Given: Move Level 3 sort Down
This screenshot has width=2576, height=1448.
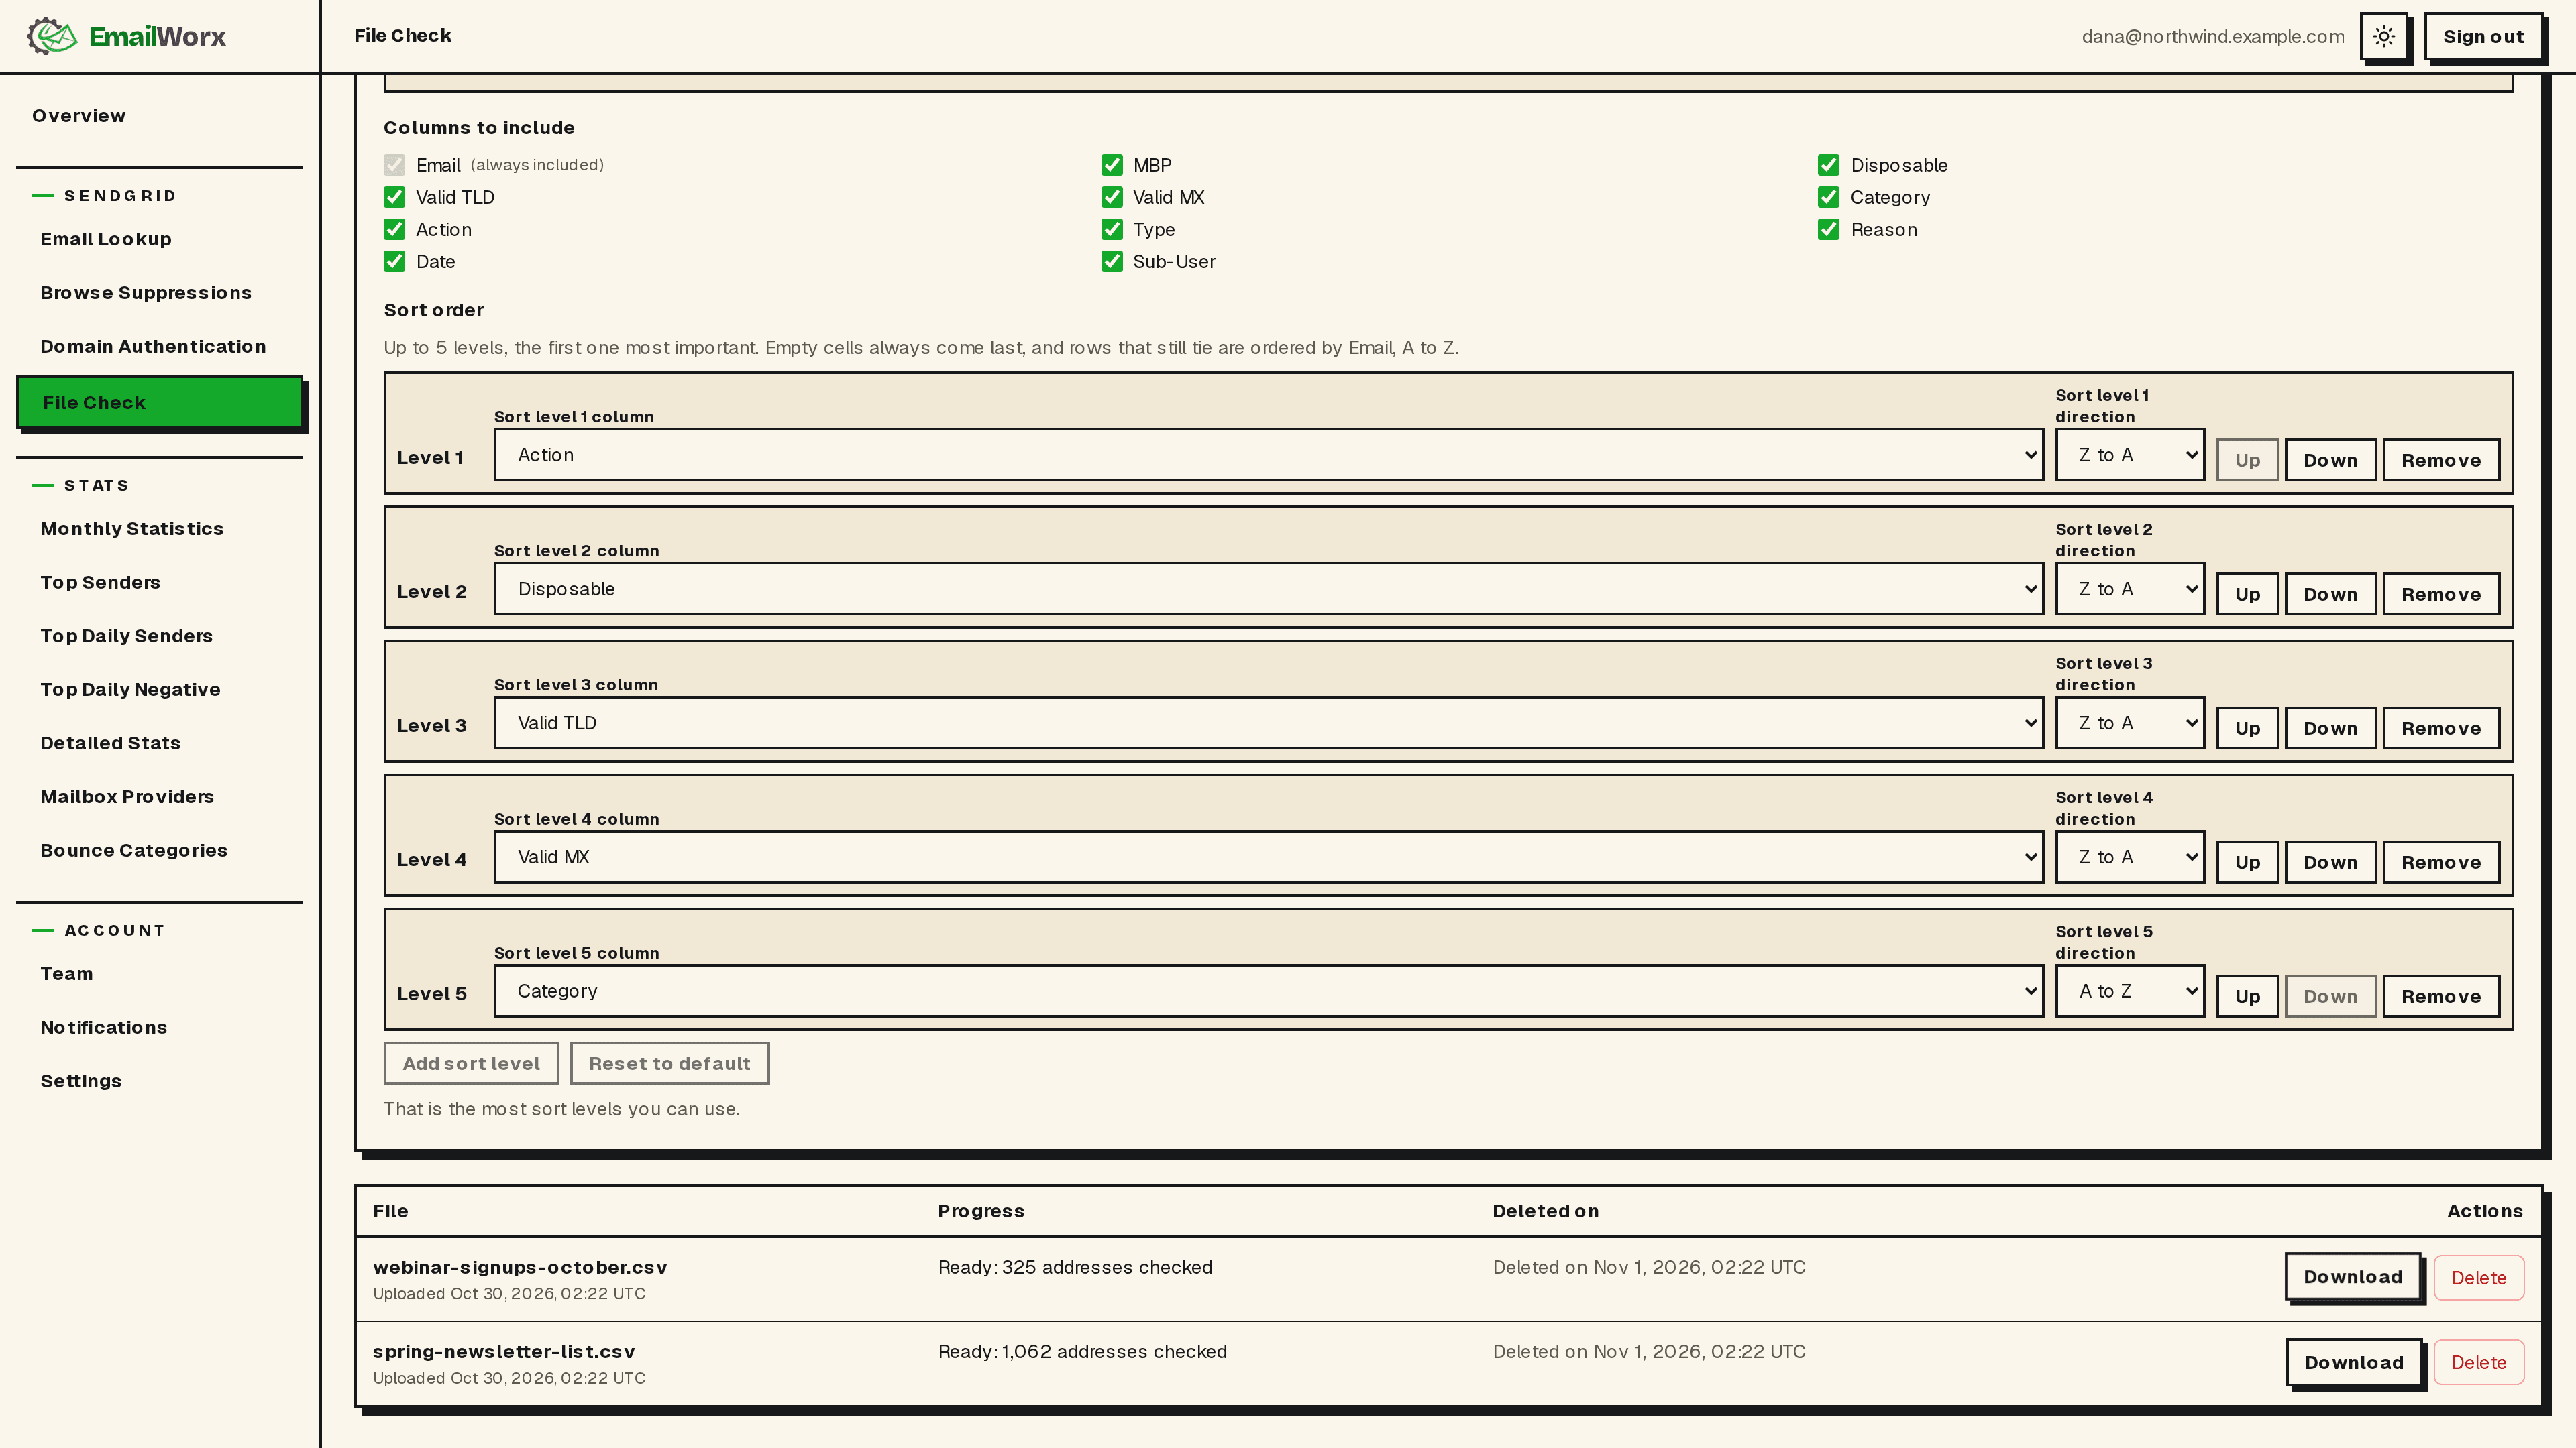Looking at the screenshot, I should (x=2330, y=727).
